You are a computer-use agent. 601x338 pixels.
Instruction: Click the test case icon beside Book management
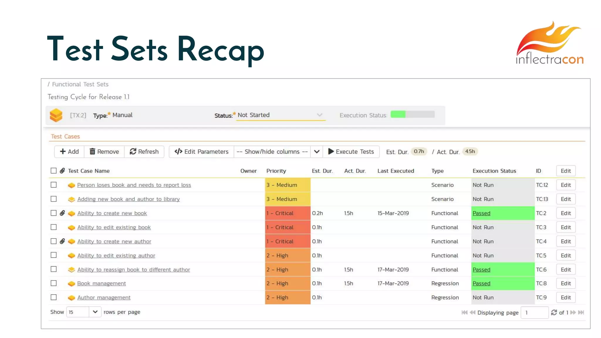[x=71, y=284]
